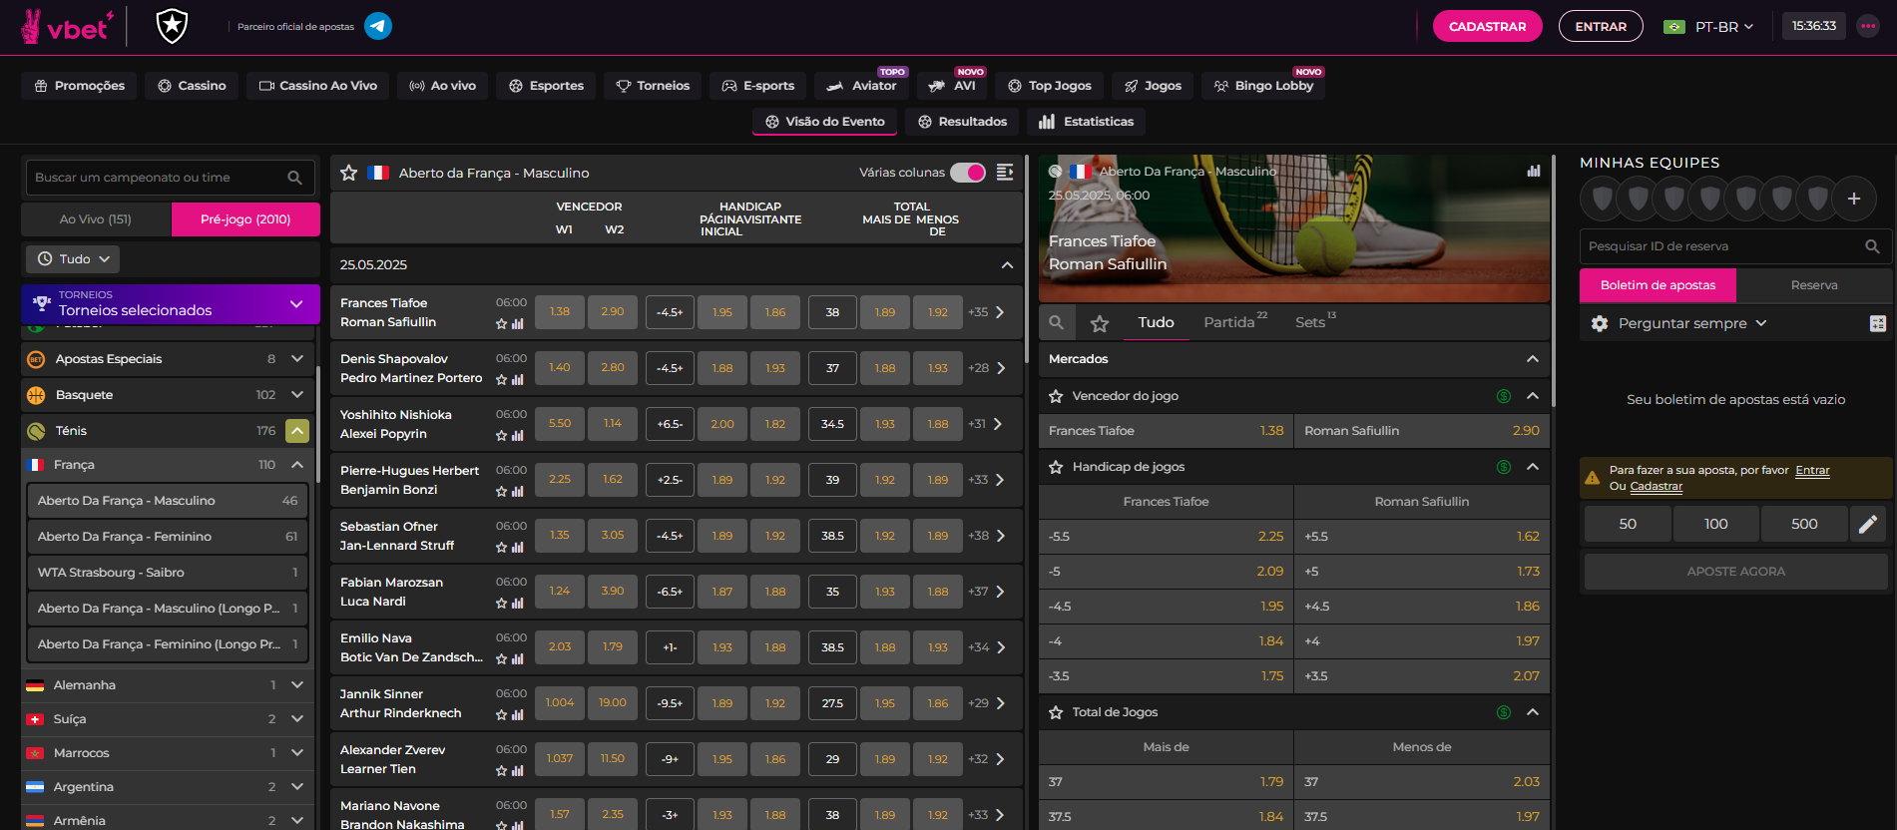
Task: Favorite the Handicap de jogos market
Action: pyautogui.click(x=1056, y=467)
